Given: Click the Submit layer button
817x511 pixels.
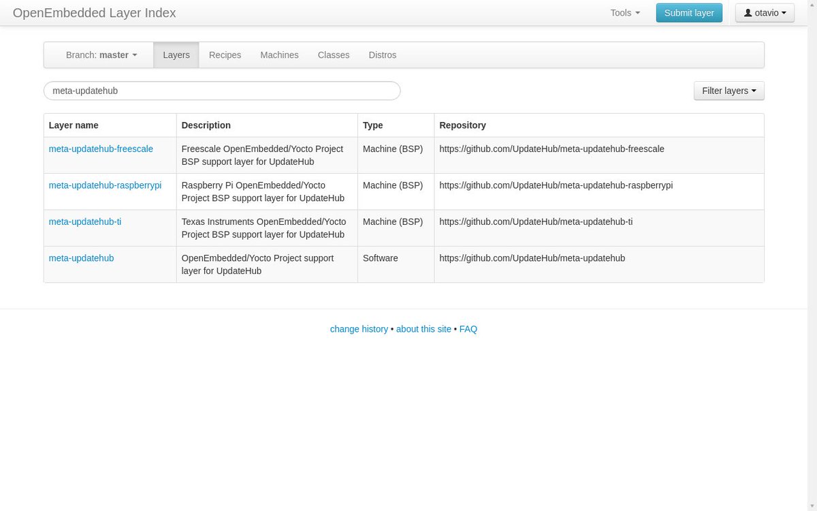Looking at the screenshot, I should click(x=689, y=13).
